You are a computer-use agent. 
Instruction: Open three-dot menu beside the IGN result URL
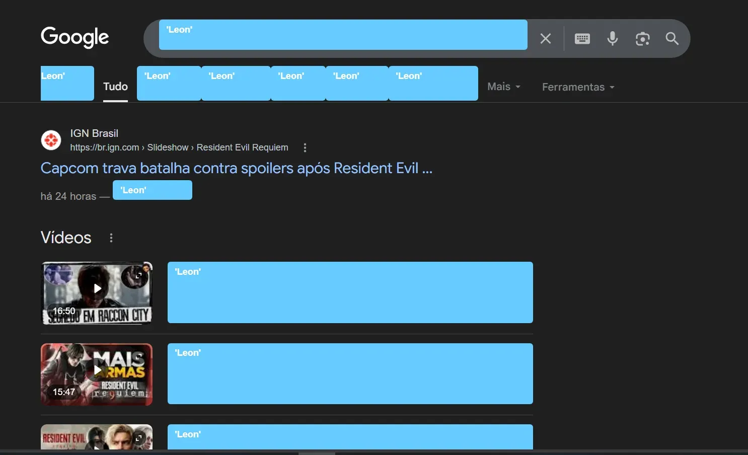point(305,147)
